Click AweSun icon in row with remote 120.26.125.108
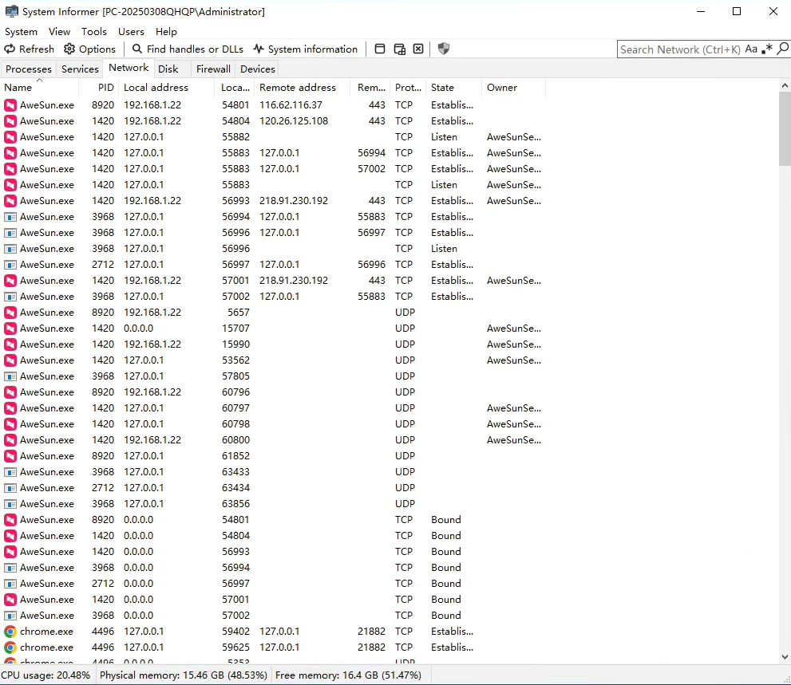Viewport: 791px width, 685px height. pyautogui.click(x=10, y=121)
